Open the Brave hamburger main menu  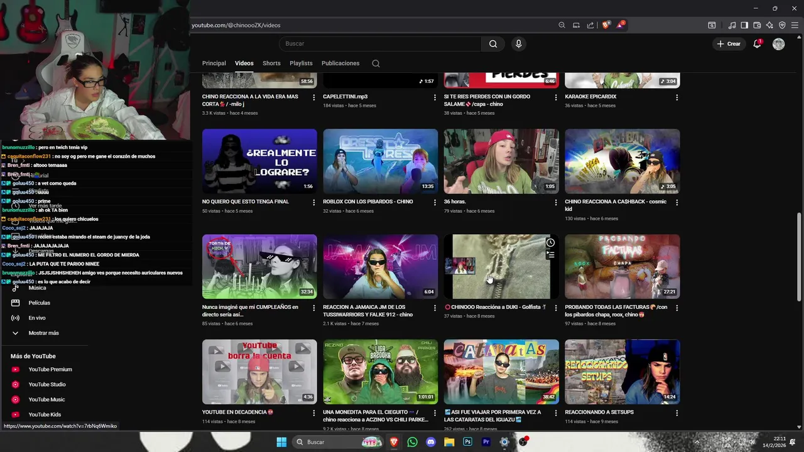point(795,25)
